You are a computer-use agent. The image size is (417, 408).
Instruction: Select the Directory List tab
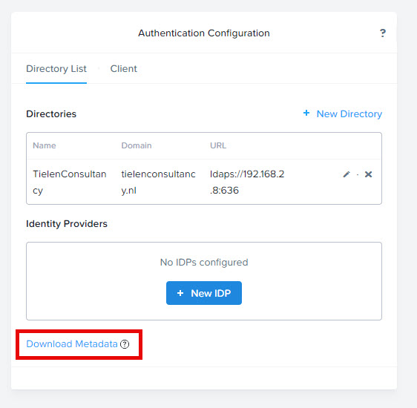[x=56, y=68]
